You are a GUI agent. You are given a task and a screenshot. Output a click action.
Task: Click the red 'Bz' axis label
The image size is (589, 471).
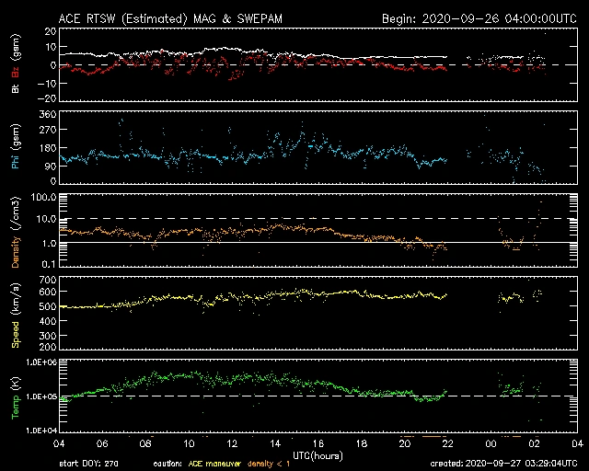pyautogui.click(x=16, y=73)
